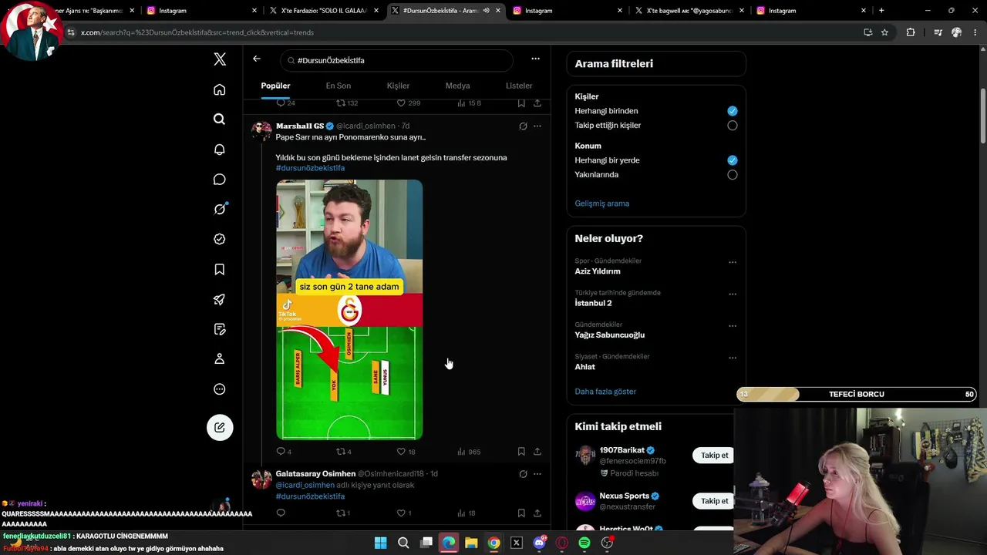Open Profile via person icon

pos(220,359)
